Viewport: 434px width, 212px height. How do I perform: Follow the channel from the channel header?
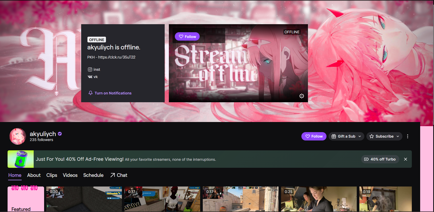click(314, 136)
